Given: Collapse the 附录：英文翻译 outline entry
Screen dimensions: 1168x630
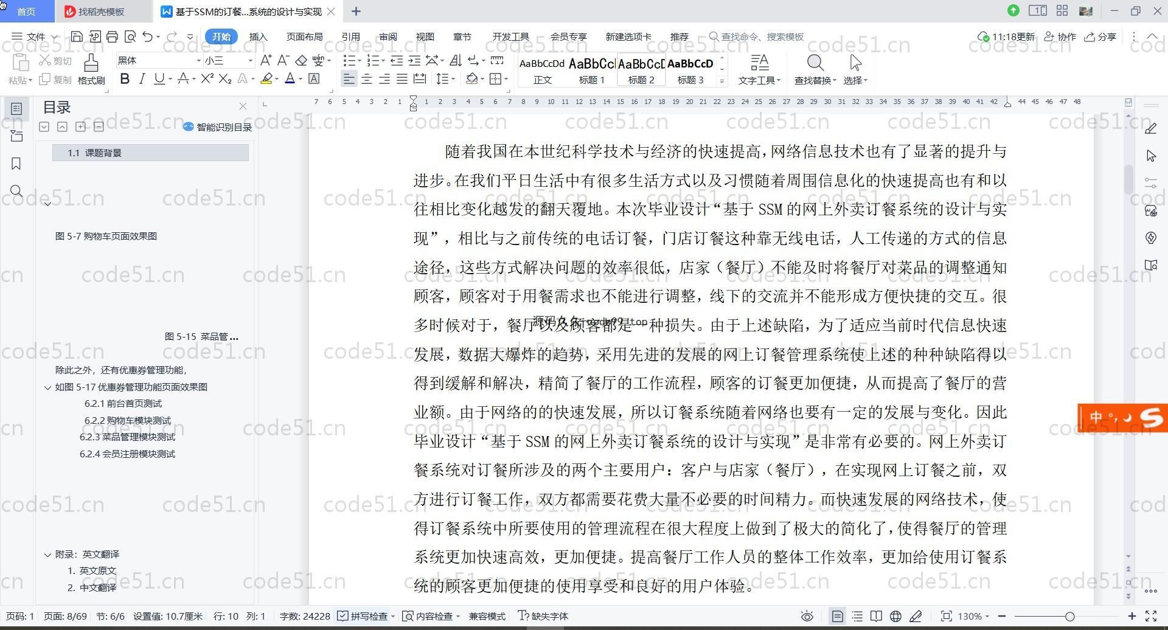Looking at the screenshot, I should click(x=47, y=555).
